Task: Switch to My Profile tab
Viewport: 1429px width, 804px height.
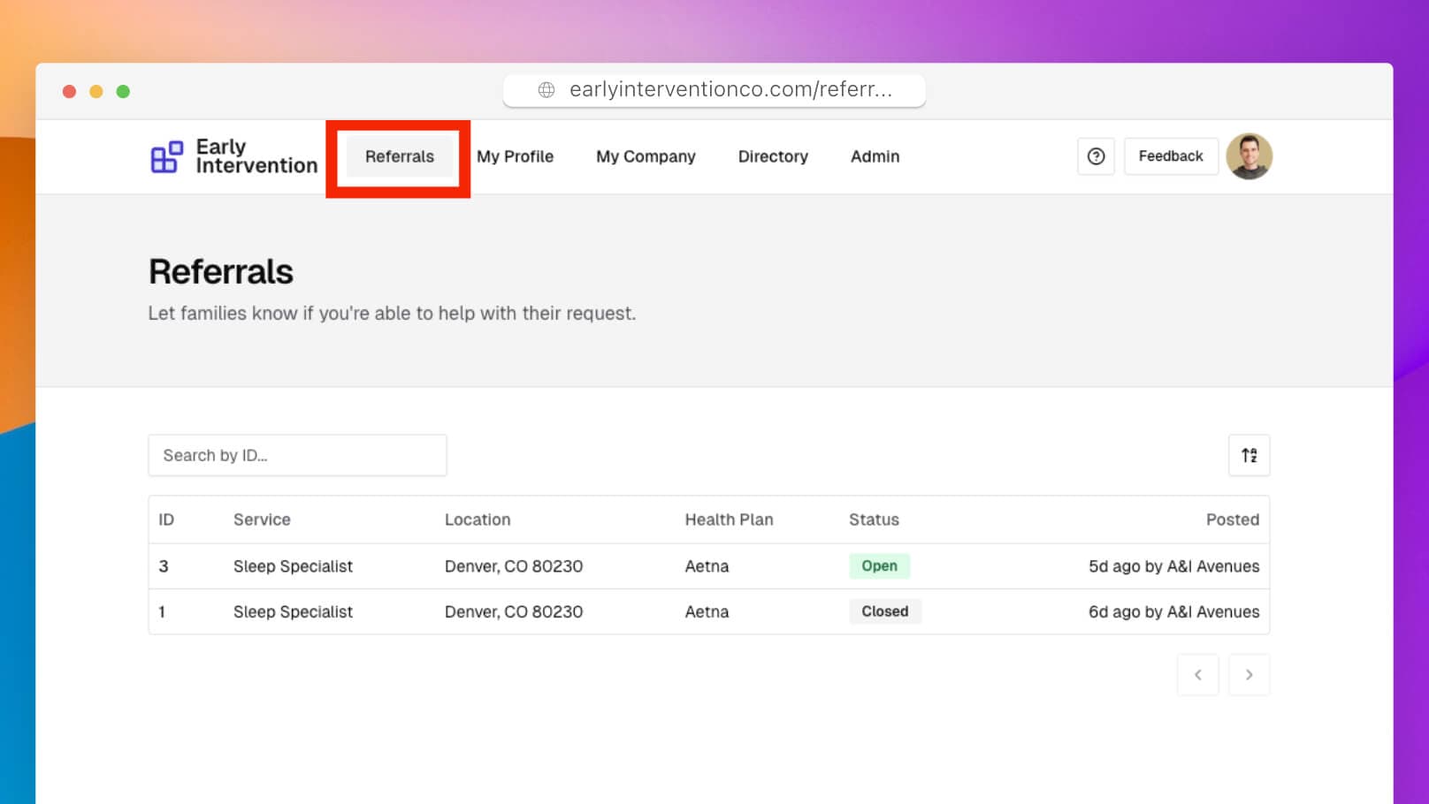Action: (515, 156)
